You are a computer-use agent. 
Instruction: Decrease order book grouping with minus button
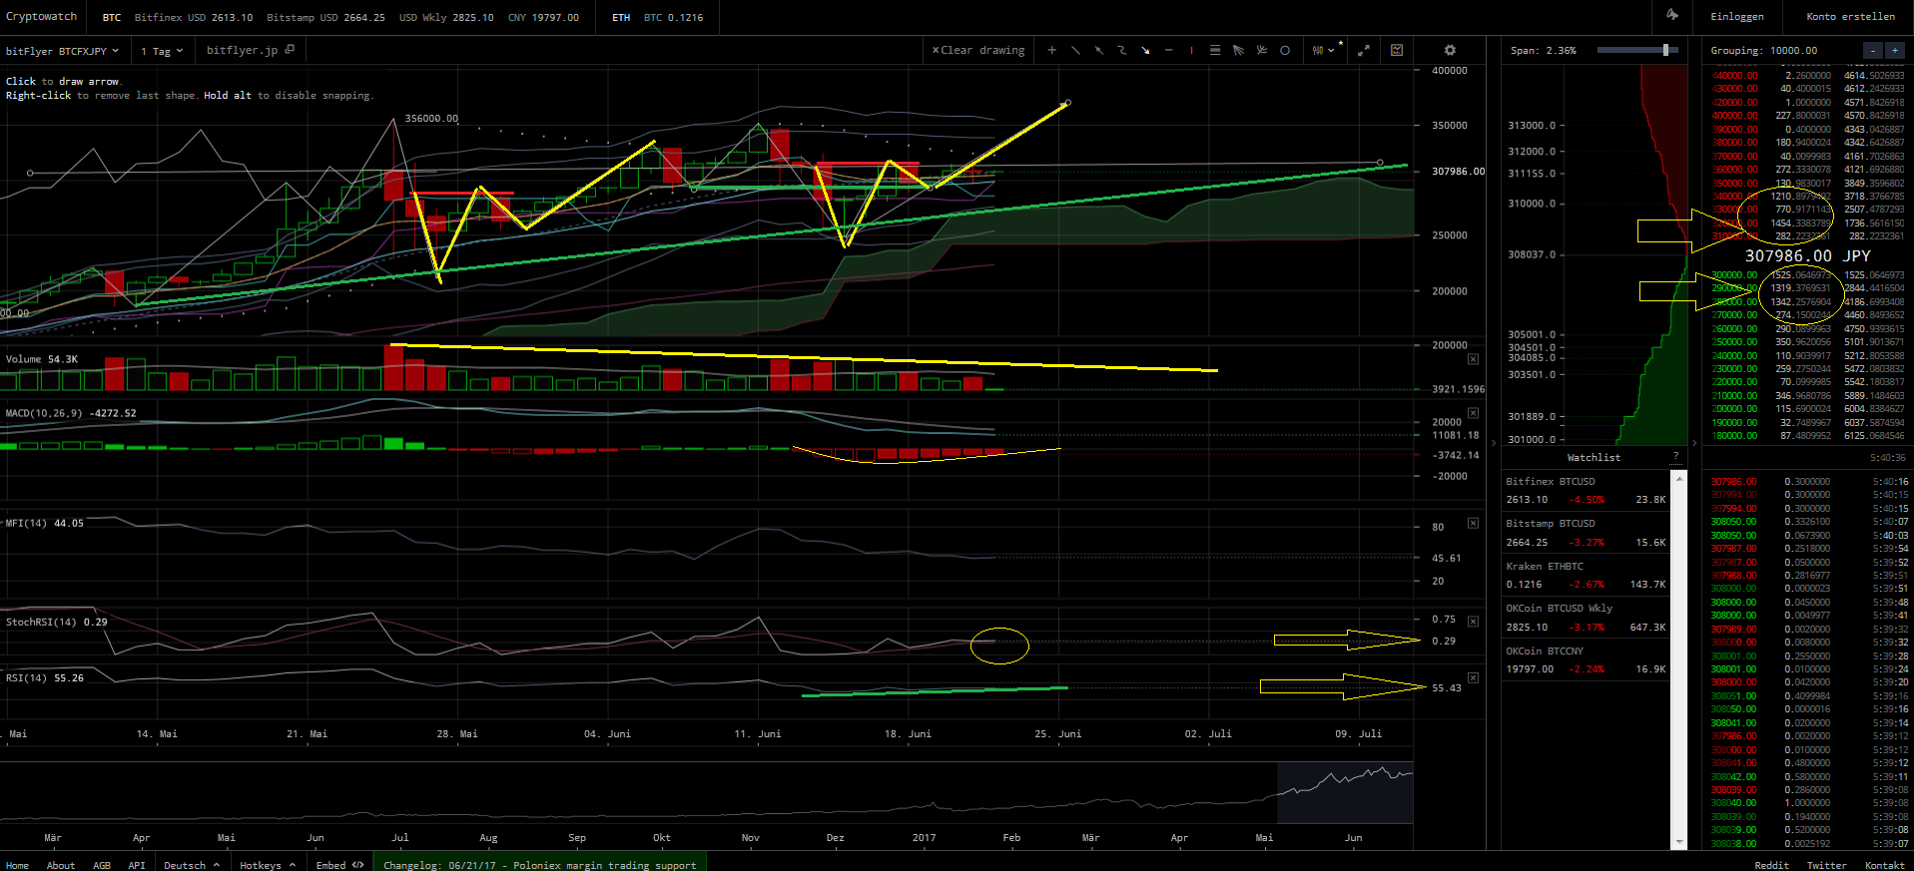[1873, 50]
